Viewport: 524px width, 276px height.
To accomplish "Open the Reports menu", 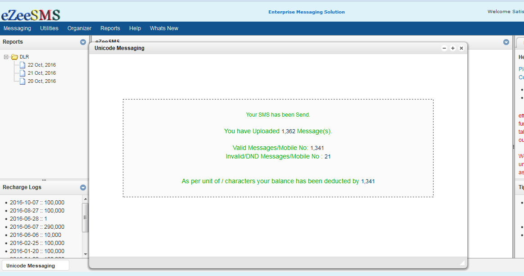I will [x=110, y=28].
